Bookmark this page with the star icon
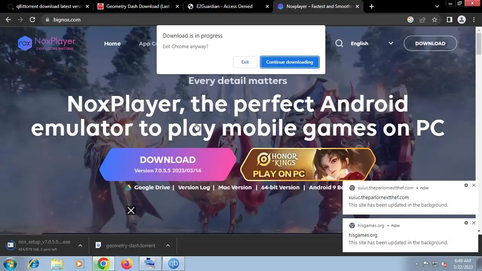Viewport: 482px width, 271px height. 435,20
